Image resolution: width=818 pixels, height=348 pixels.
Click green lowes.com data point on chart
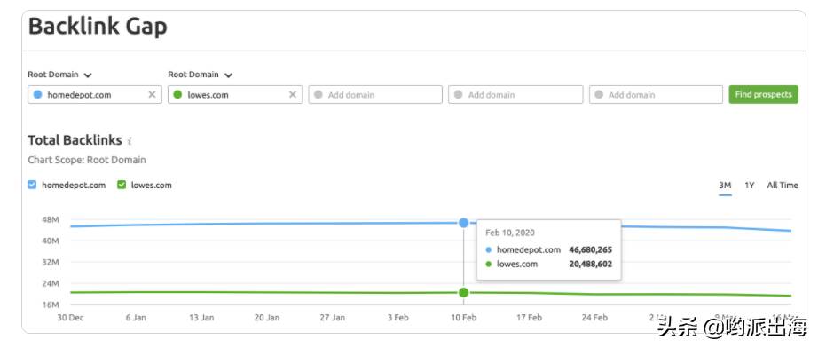pyautogui.click(x=464, y=292)
